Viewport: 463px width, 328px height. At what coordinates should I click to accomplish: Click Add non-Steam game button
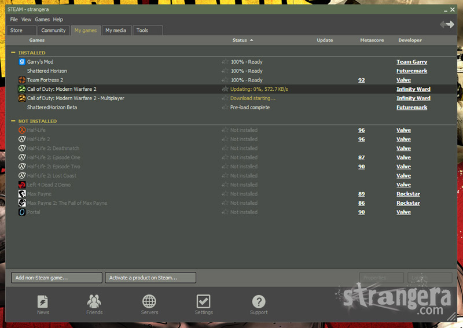(56, 278)
